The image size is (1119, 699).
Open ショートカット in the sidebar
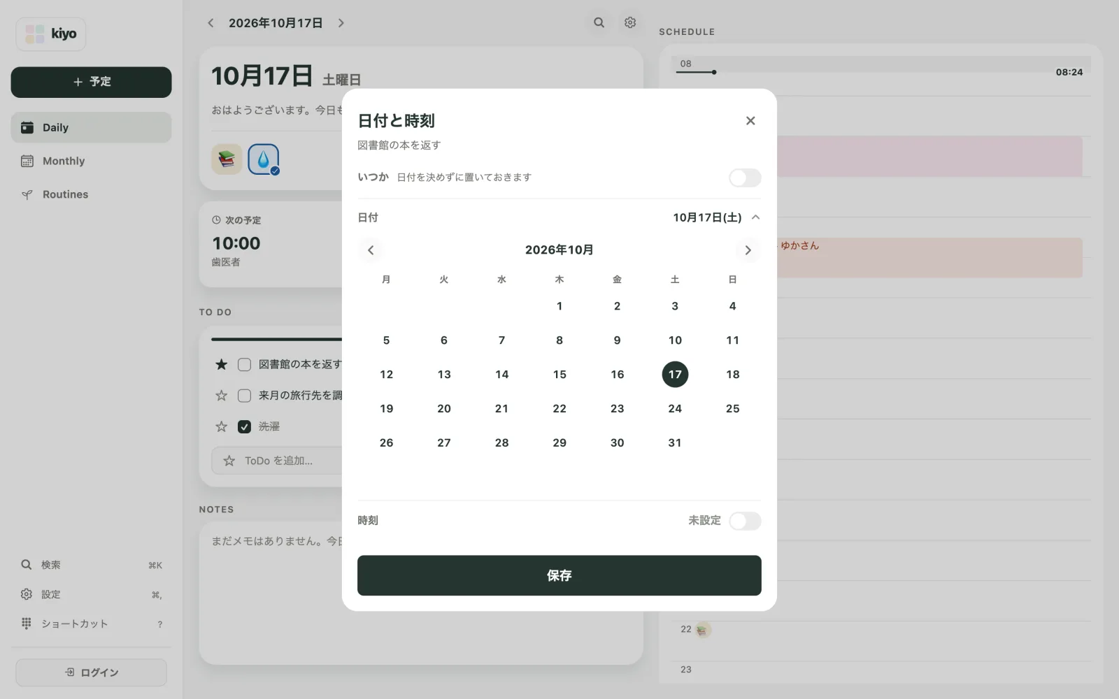tap(91, 624)
